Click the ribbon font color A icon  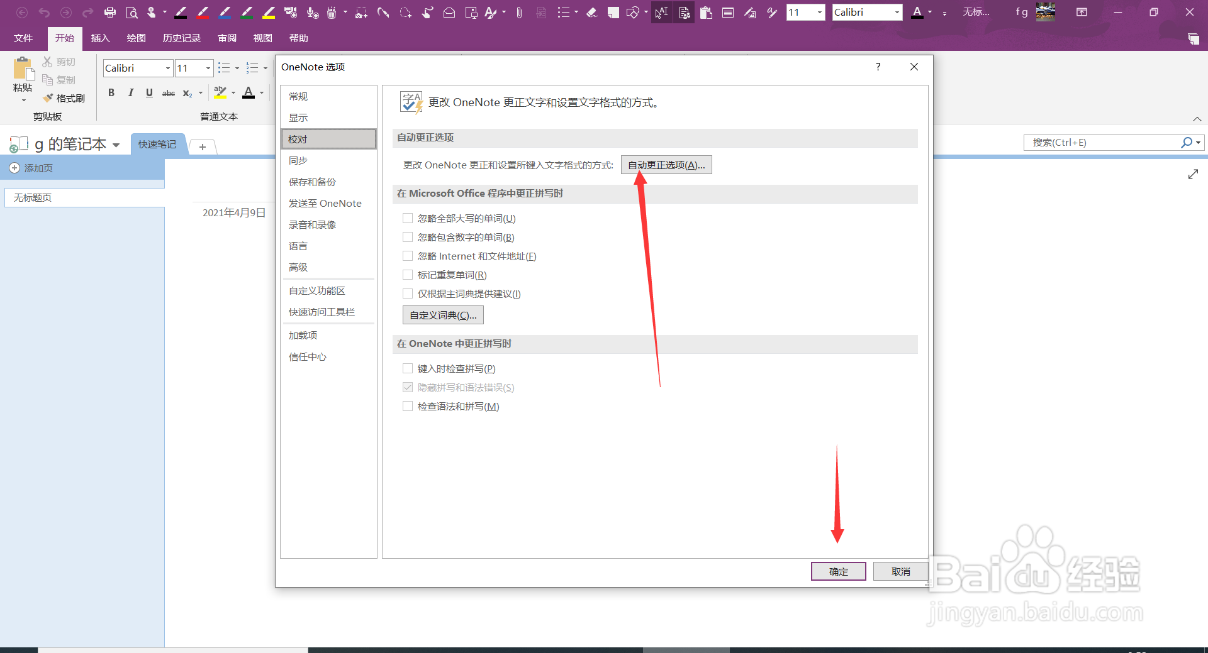249,93
